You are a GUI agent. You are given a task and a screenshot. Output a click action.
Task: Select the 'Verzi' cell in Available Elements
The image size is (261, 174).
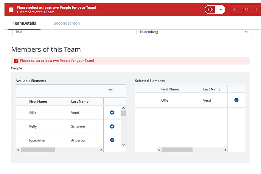point(75,113)
